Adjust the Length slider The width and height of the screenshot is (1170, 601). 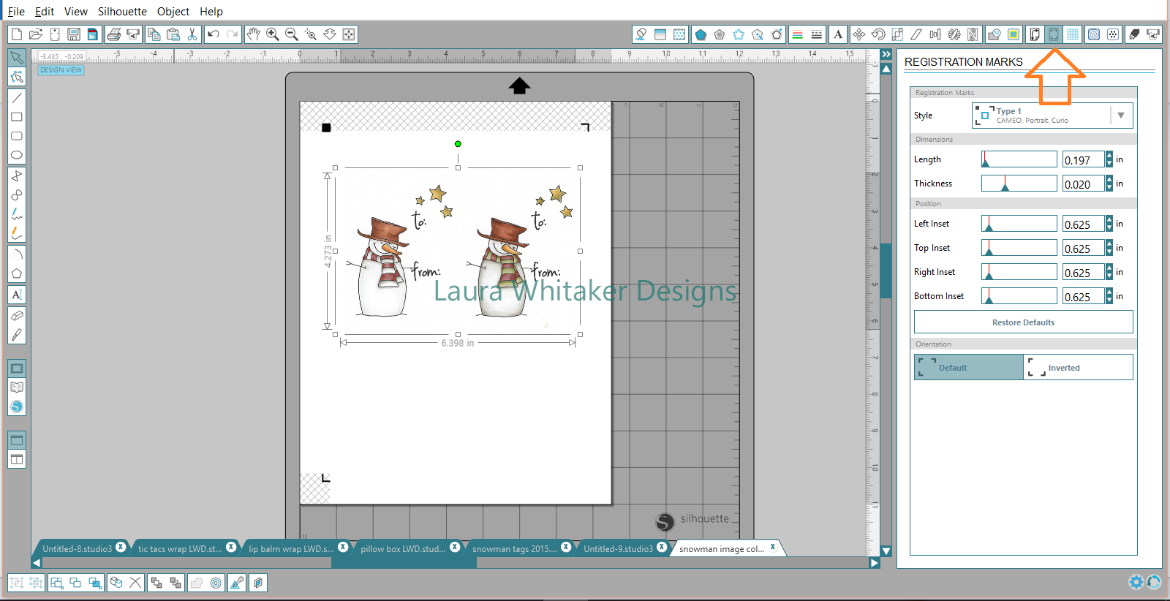(1019, 159)
